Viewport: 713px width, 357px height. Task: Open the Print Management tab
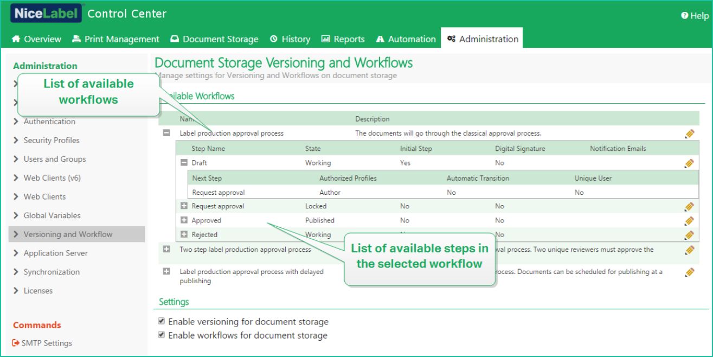click(115, 39)
